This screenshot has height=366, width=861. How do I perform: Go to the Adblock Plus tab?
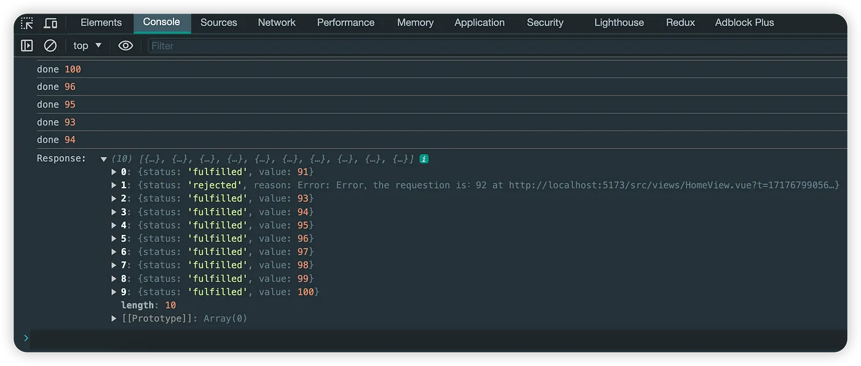(x=744, y=22)
